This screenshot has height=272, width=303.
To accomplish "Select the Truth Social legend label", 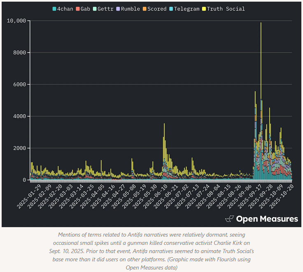I will [x=226, y=9].
